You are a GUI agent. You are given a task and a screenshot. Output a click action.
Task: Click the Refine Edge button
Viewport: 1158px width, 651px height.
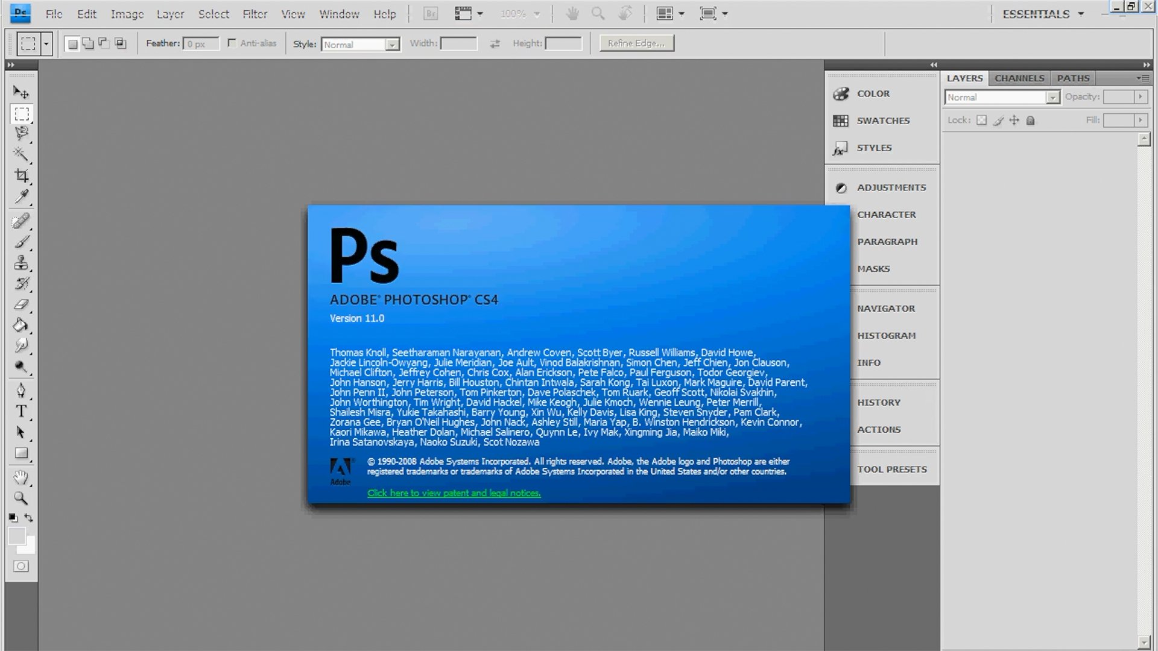(636, 43)
